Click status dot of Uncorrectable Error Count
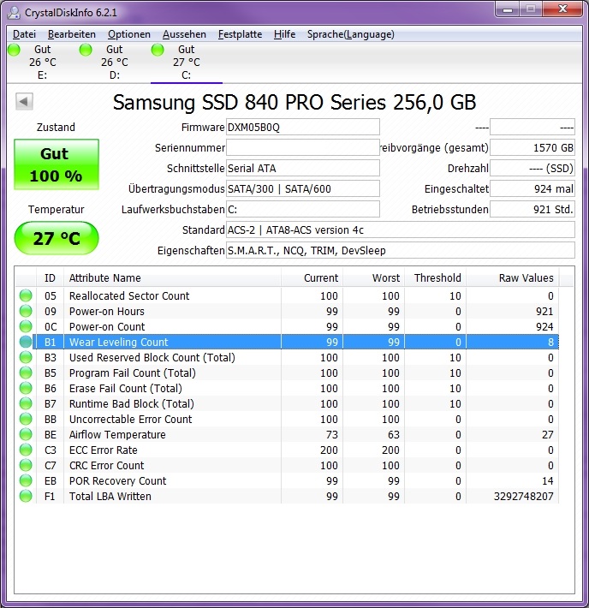The width and height of the screenshot is (589, 608). 26,419
